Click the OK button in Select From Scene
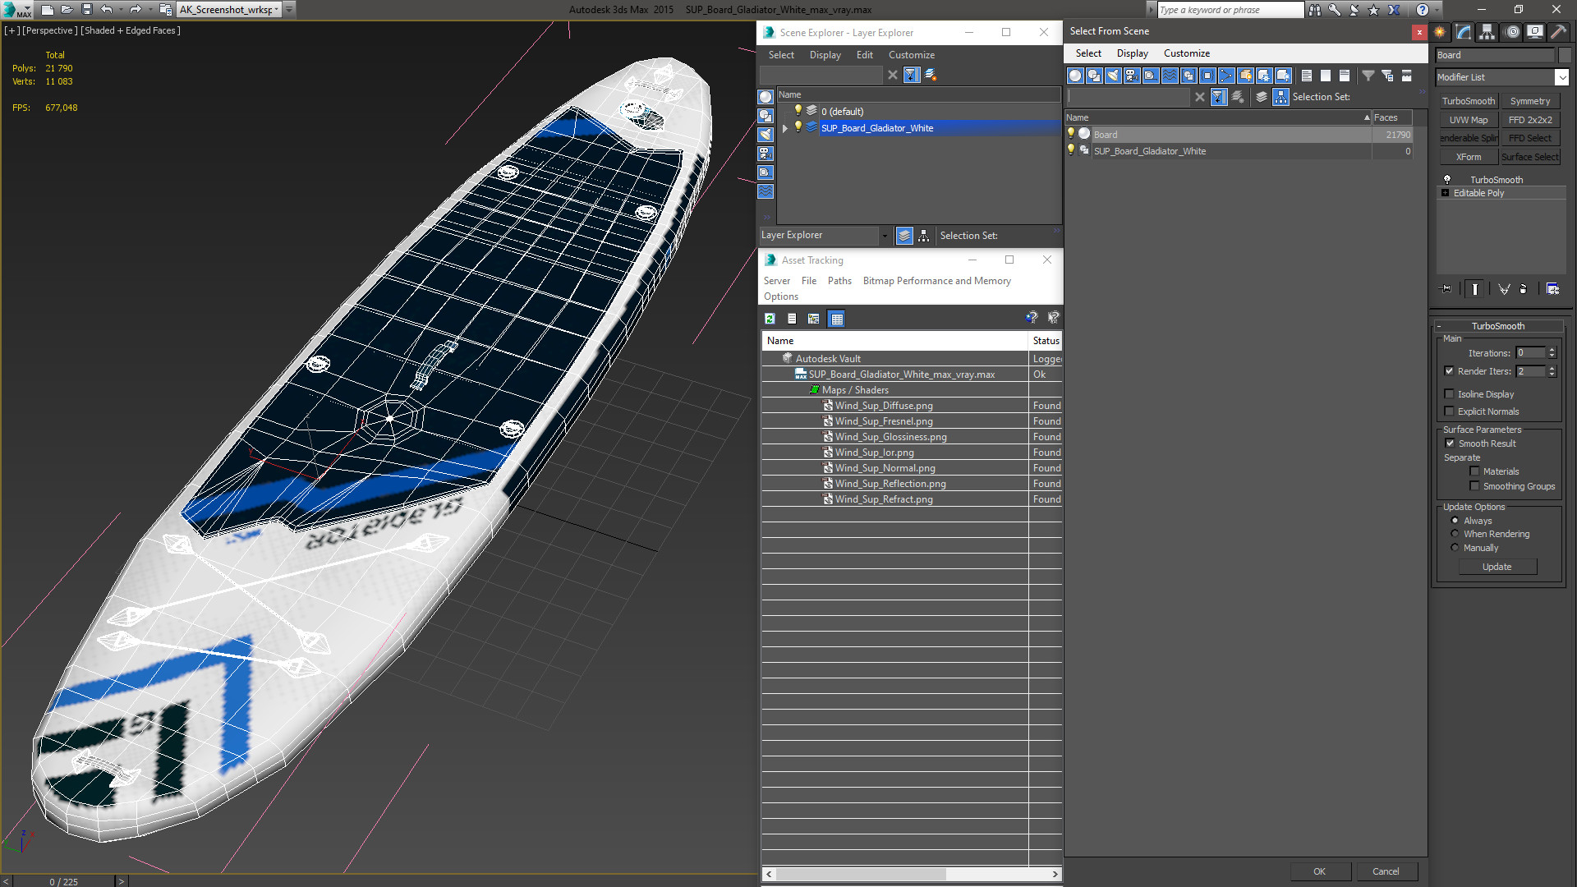Screen dimensions: 1577x887 (x=1319, y=871)
